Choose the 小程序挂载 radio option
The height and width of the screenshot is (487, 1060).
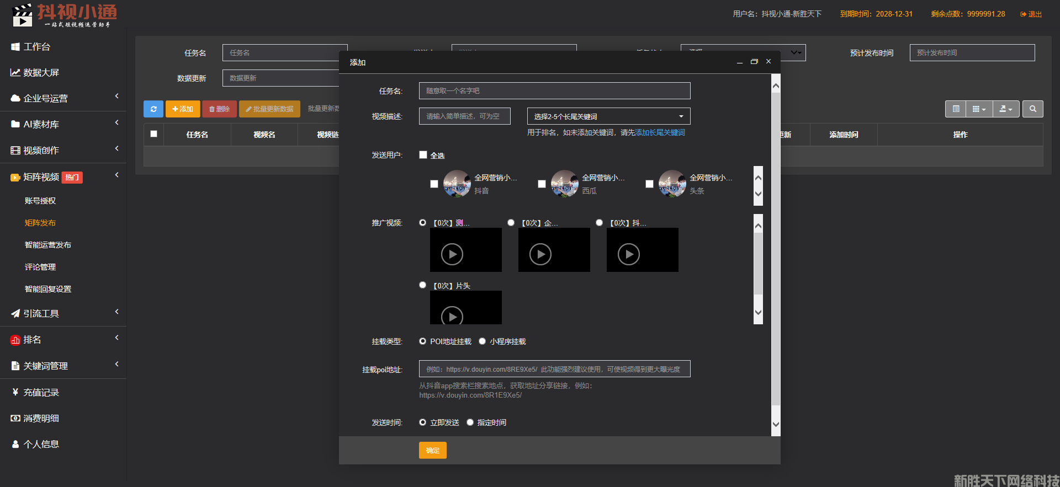click(x=483, y=341)
